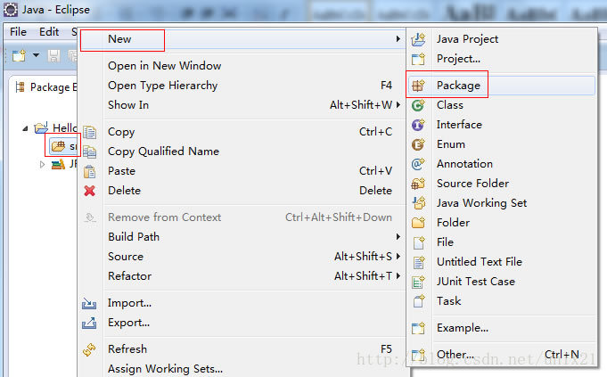Select the Package Explorer tab
This screenshot has height=377, width=607.
[45, 87]
